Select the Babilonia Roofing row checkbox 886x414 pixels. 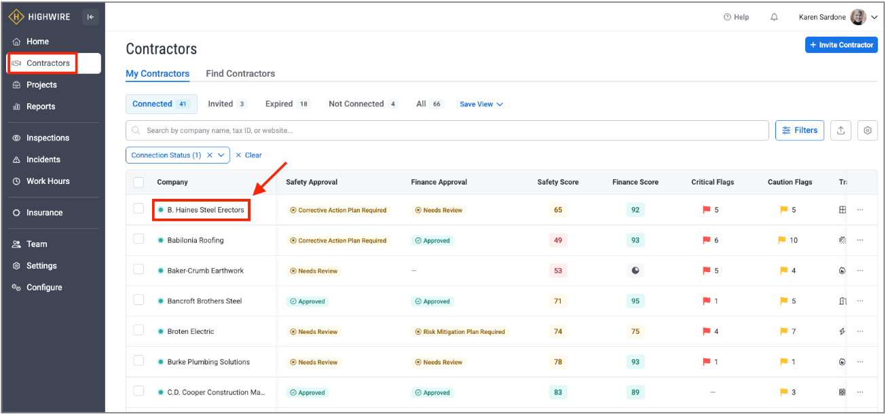pyautogui.click(x=139, y=239)
